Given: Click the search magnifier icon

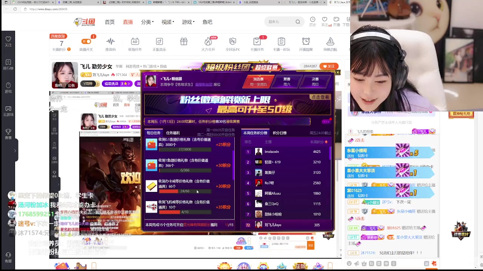Looking at the screenshot, I should coord(298,22).
